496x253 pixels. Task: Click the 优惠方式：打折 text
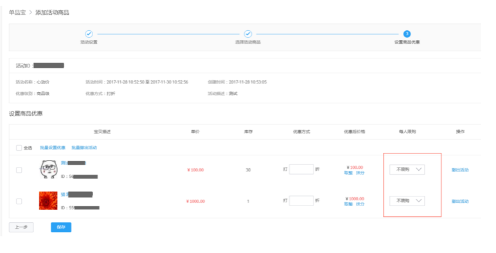(x=100, y=94)
